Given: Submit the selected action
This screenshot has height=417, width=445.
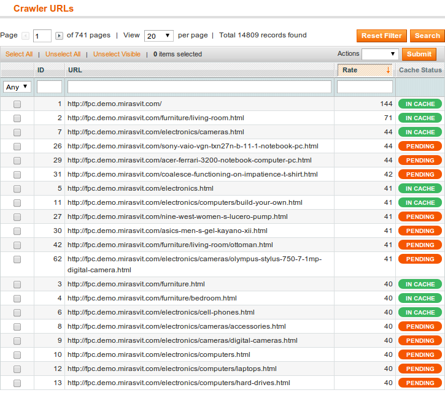Looking at the screenshot, I should (419, 54).
